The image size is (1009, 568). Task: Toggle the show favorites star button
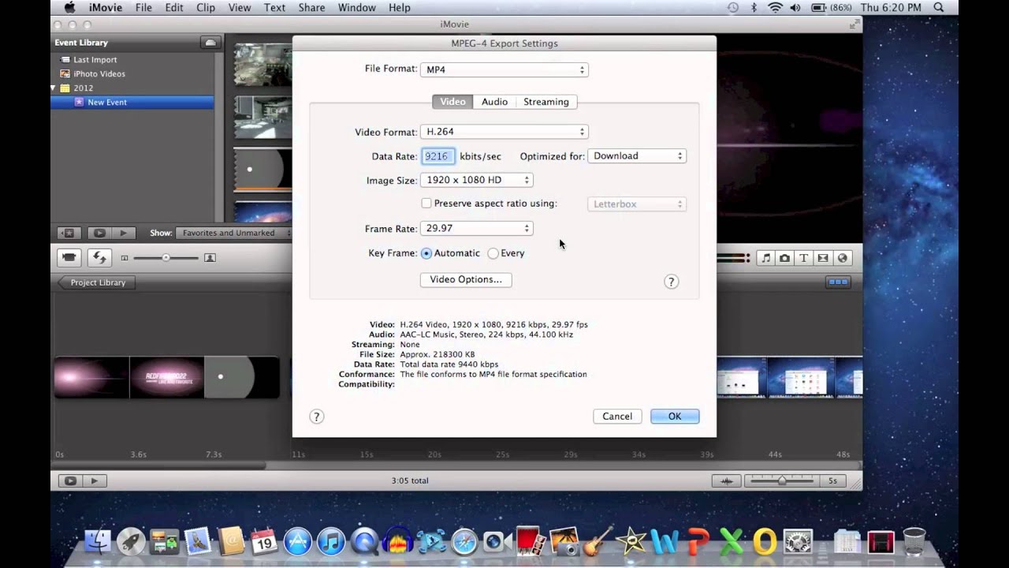69,233
